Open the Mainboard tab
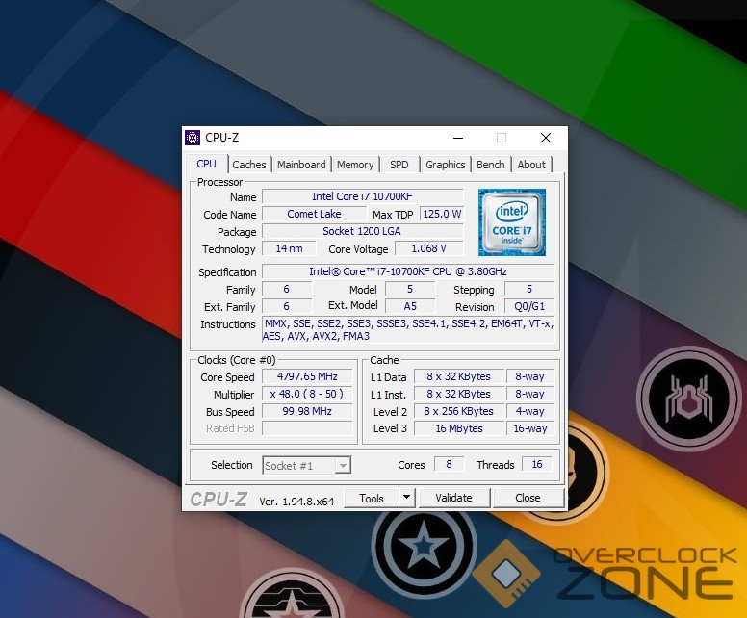Viewport: 747px width, 618px height. [x=301, y=165]
